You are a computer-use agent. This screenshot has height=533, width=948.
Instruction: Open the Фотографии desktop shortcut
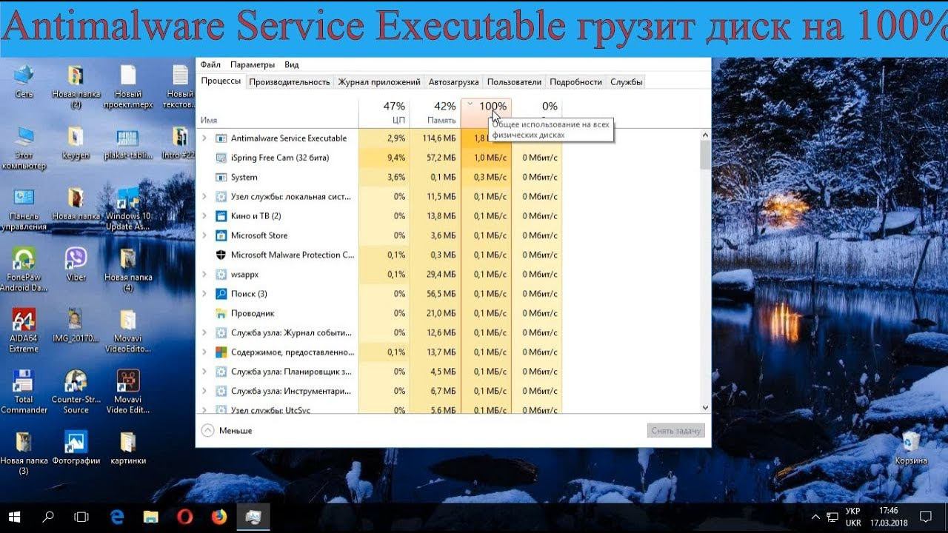tap(76, 447)
